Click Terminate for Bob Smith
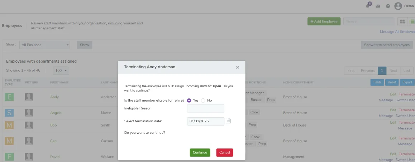This screenshot has height=162, width=415. pos(407,123)
